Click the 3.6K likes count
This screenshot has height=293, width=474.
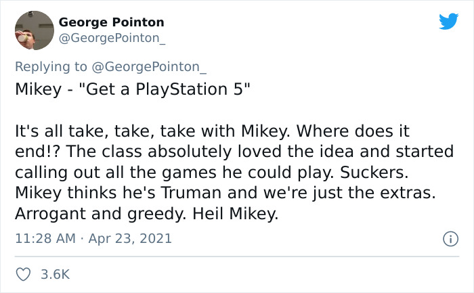[x=56, y=275]
